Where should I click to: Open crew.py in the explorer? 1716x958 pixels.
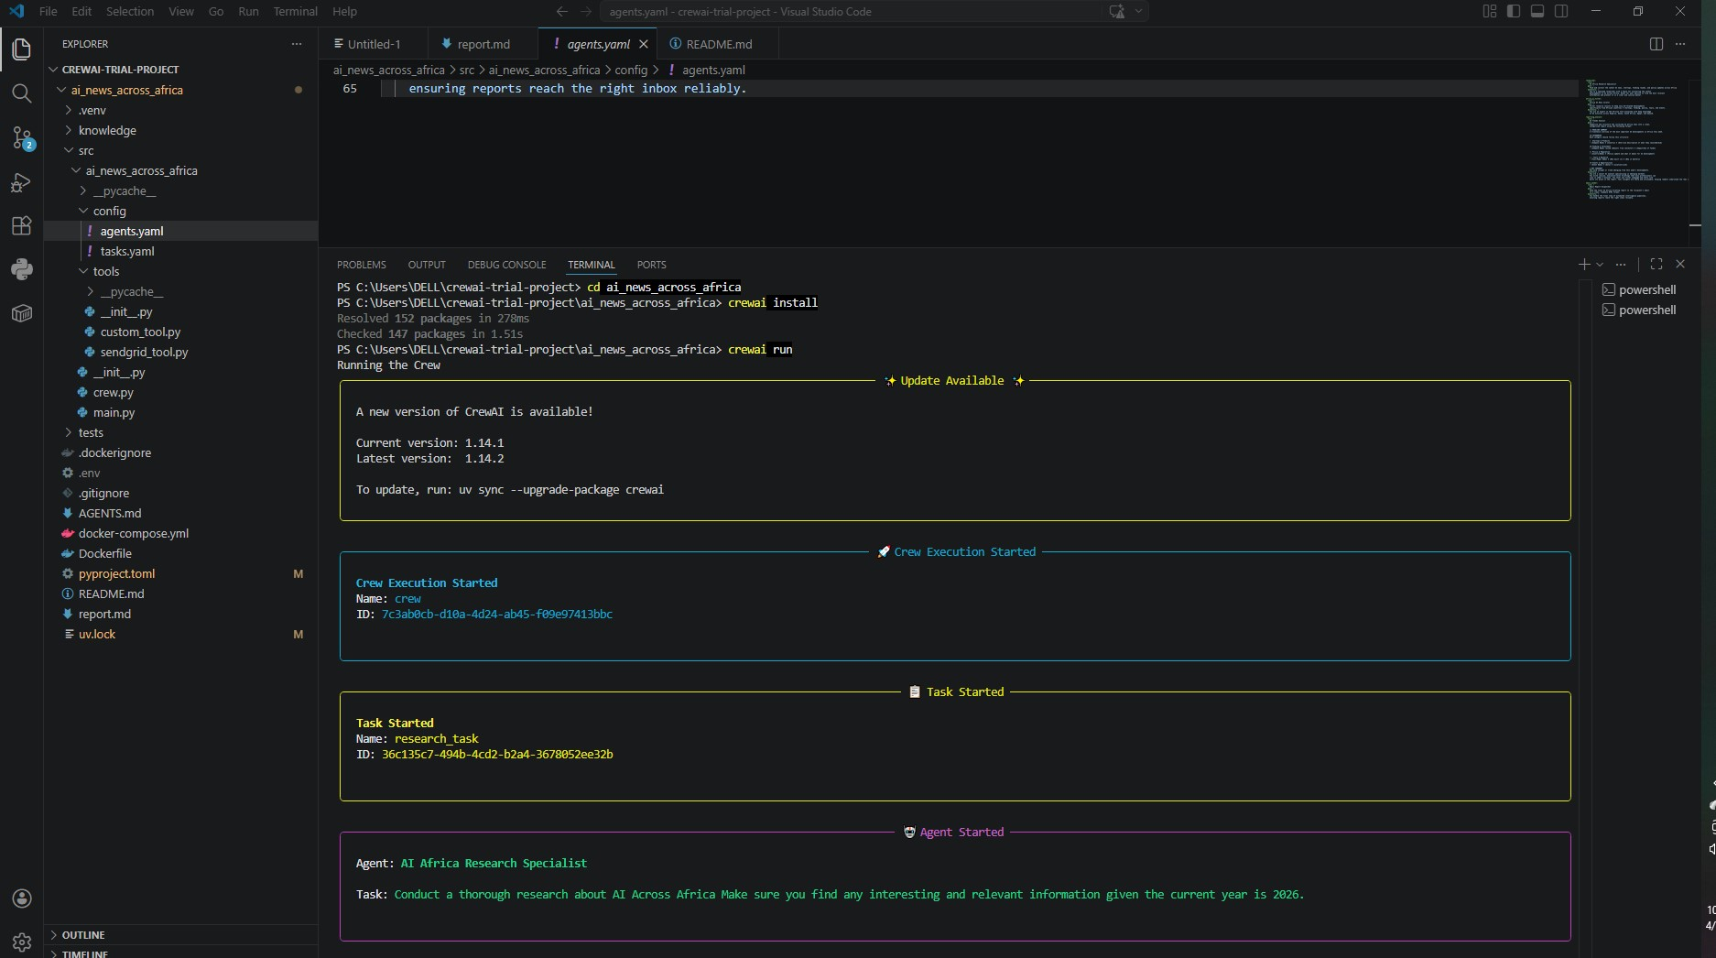[114, 392]
